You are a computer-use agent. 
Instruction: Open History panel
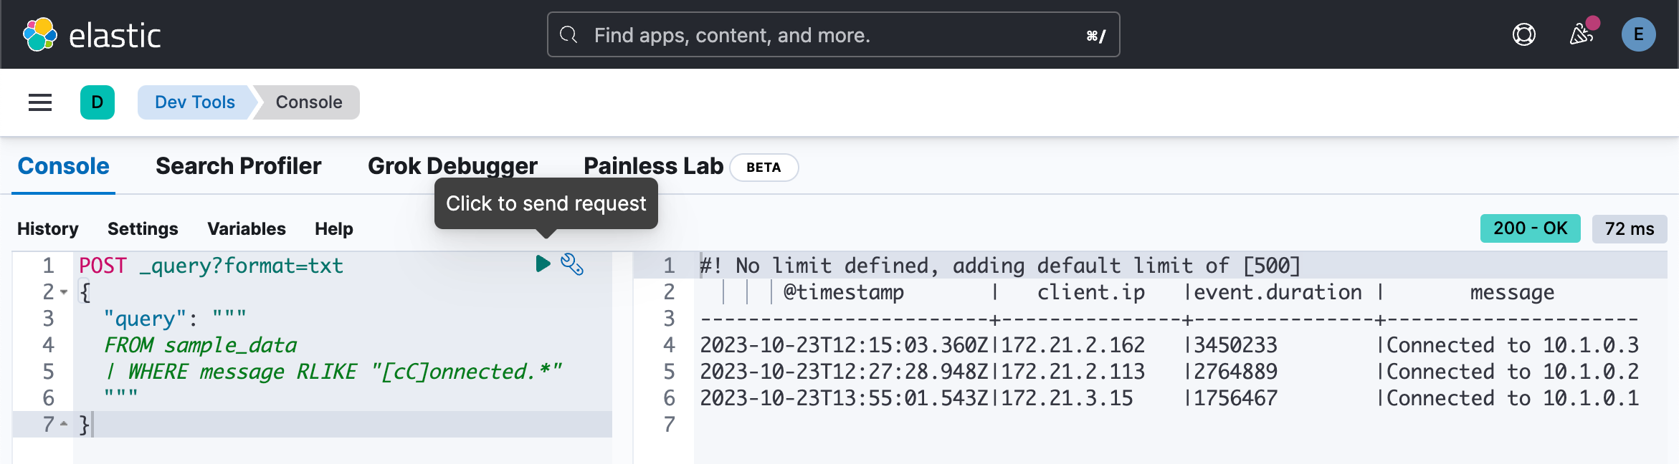coord(48,228)
